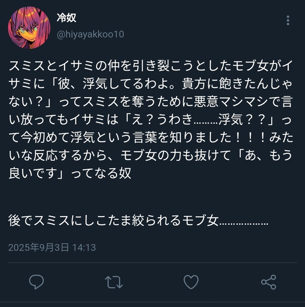Viewport: 305px width, 307px height.
Task: Open the @hiyayakkoo10 handle link
Action: (90, 34)
